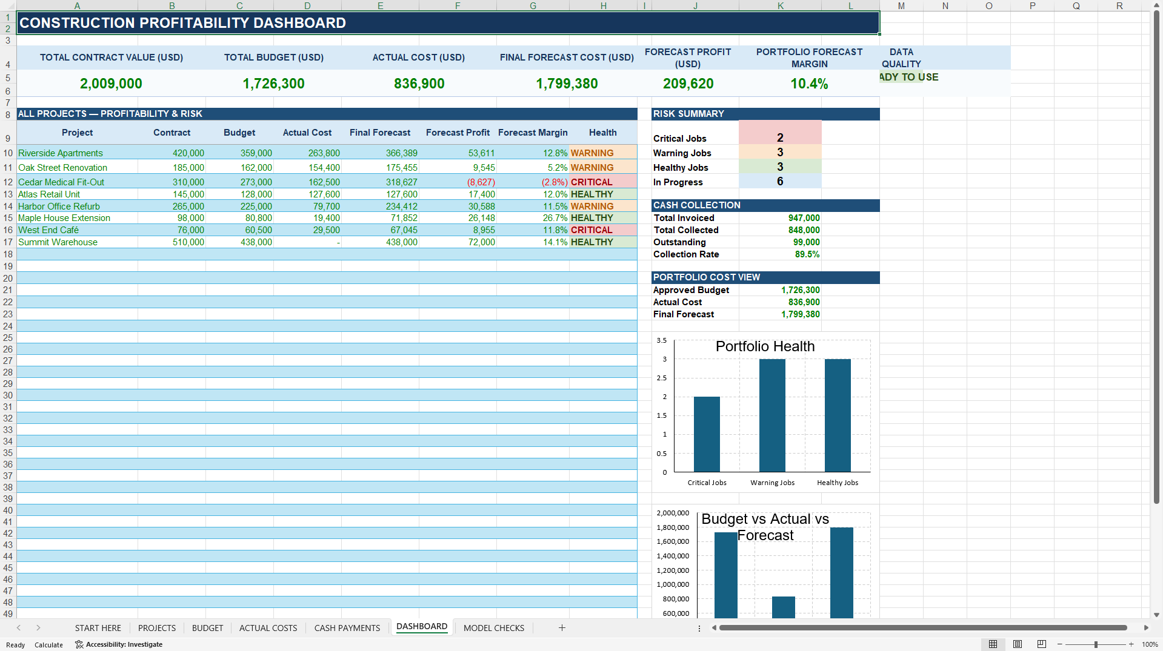Click the Critical Jobs chart bar
1163x651 pixels.
pos(707,434)
